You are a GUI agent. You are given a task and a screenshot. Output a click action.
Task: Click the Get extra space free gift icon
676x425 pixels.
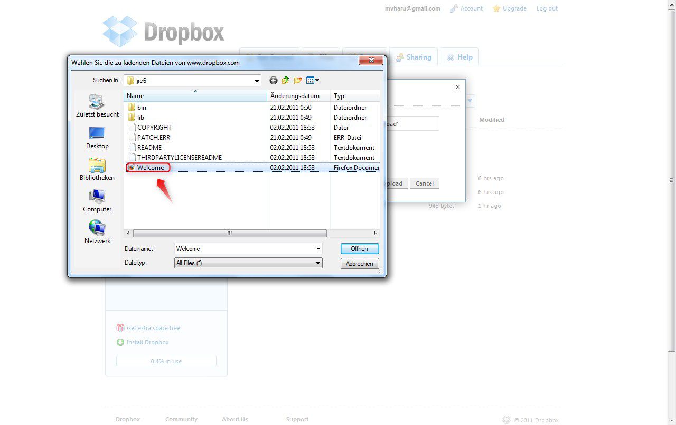tap(120, 327)
